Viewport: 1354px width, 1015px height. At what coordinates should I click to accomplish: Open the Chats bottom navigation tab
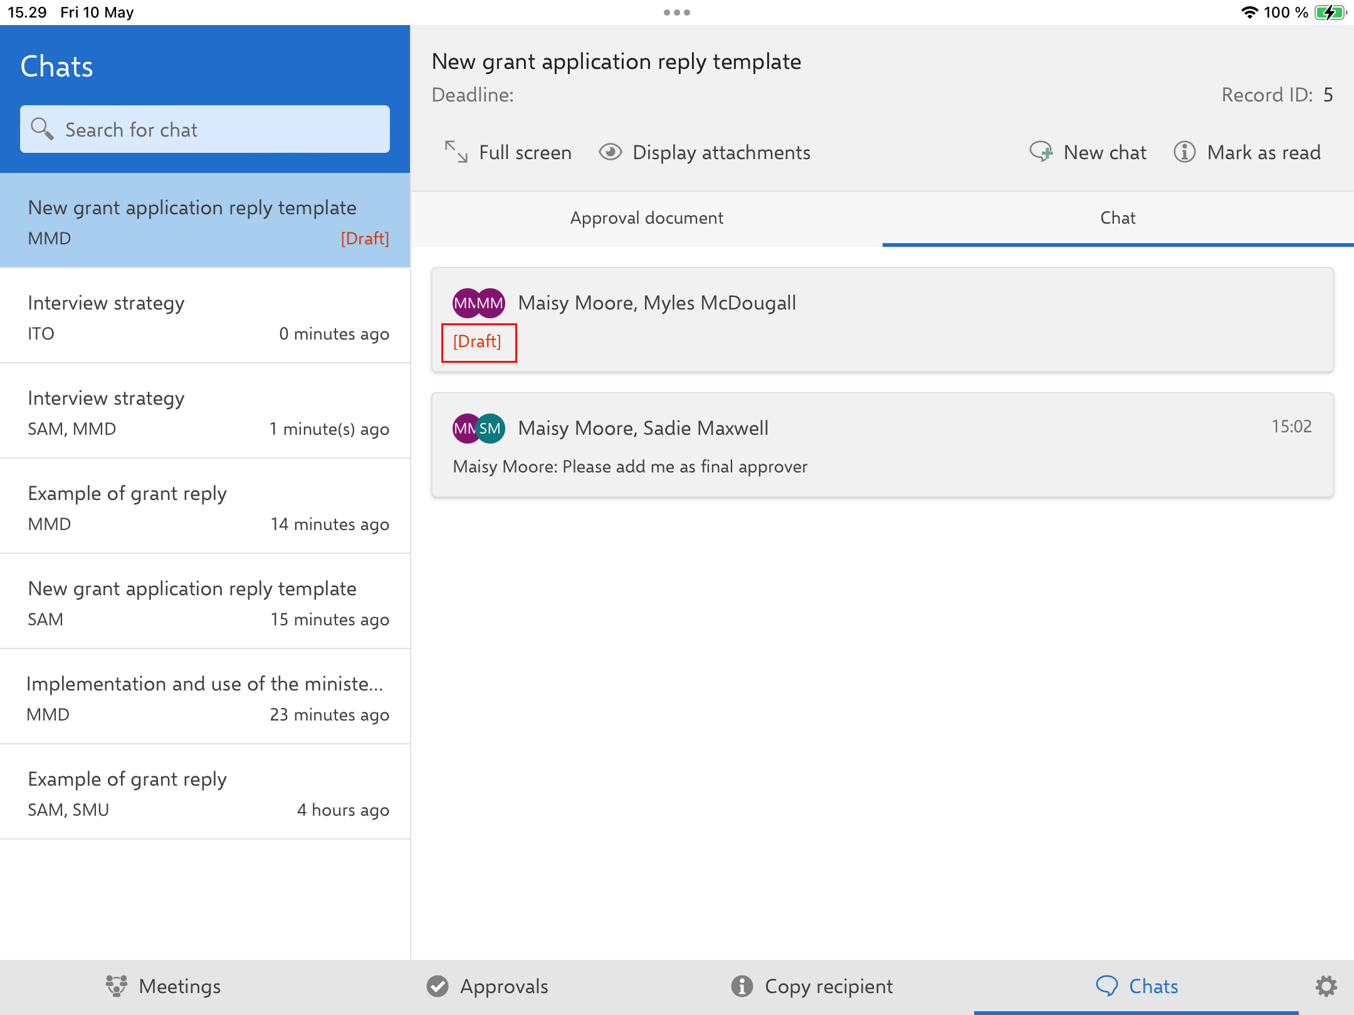pyautogui.click(x=1136, y=986)
